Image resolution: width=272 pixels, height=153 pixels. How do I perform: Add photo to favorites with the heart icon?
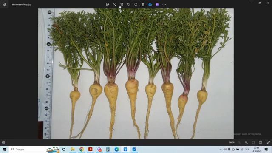[129, 4]
